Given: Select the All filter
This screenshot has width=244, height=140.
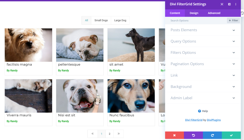Looking at the screenshot, I should [x=87, y=20].
